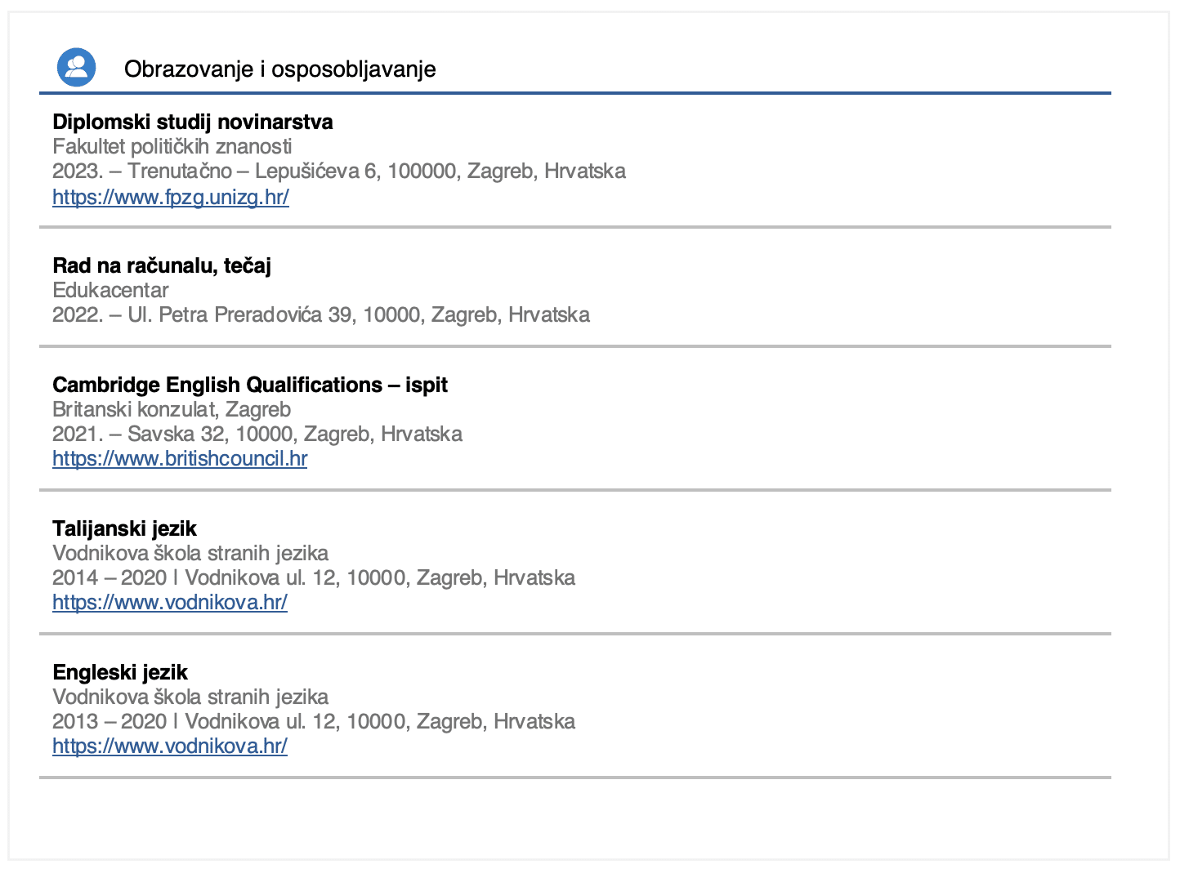
Task: Click the "2014 – 2020" date line
Action: (314, 577)
